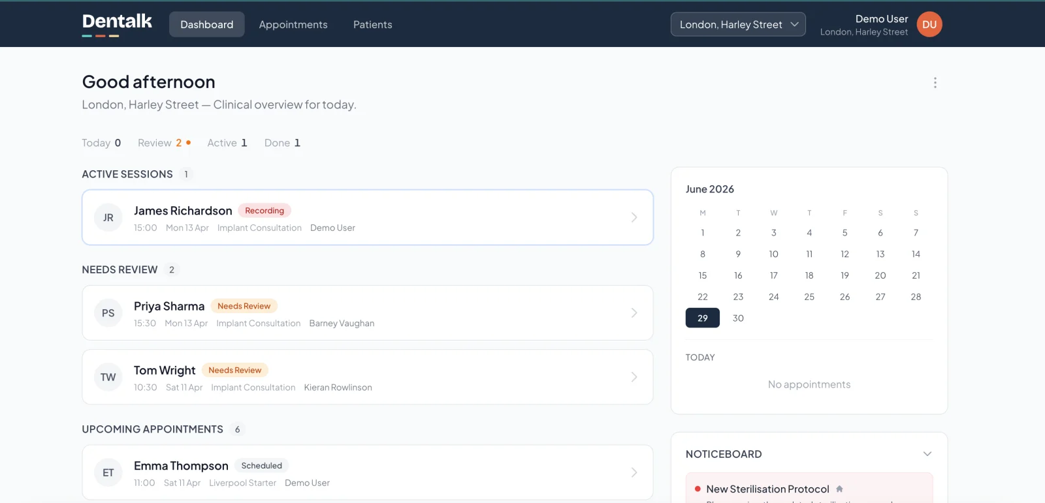Select June 1 in the calendar
The height and width of the screenshot is (503, 1045).
(x=703, y=233)
